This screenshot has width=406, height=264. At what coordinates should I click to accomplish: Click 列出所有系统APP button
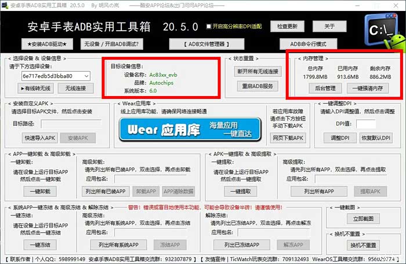118,245
